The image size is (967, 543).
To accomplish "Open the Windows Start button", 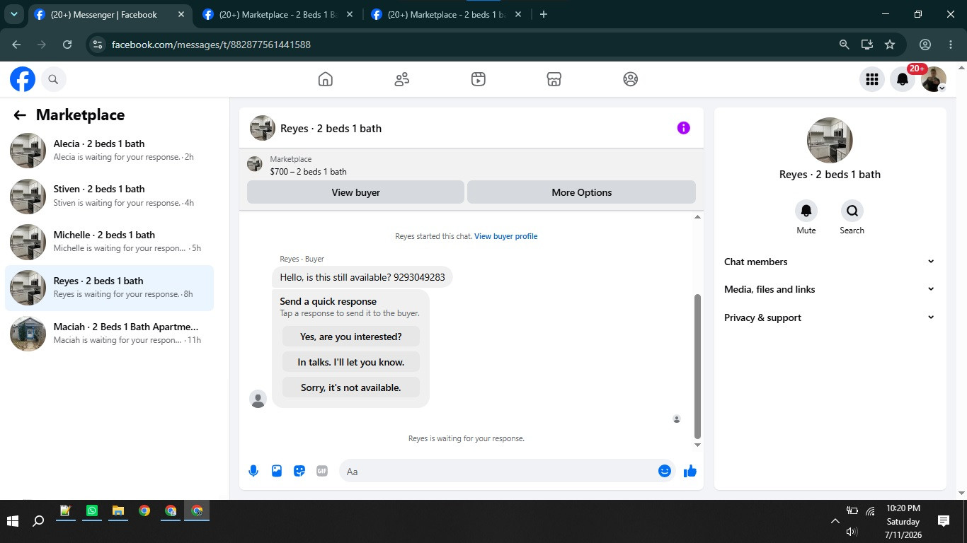I will point(12,521).
